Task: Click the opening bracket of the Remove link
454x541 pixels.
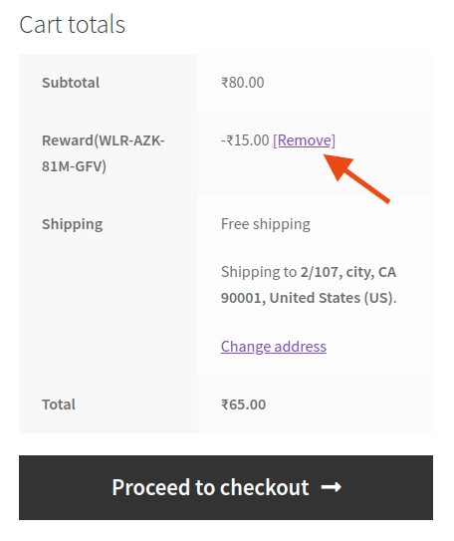Action: click(x=275, y=140)
